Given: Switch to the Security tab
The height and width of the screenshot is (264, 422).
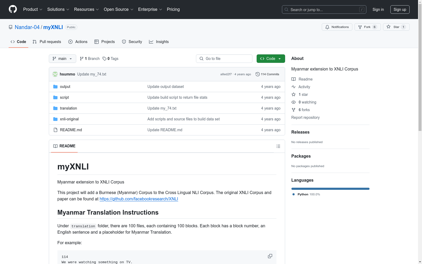Looking at the screenshot, I should click(x=132, y=42).
